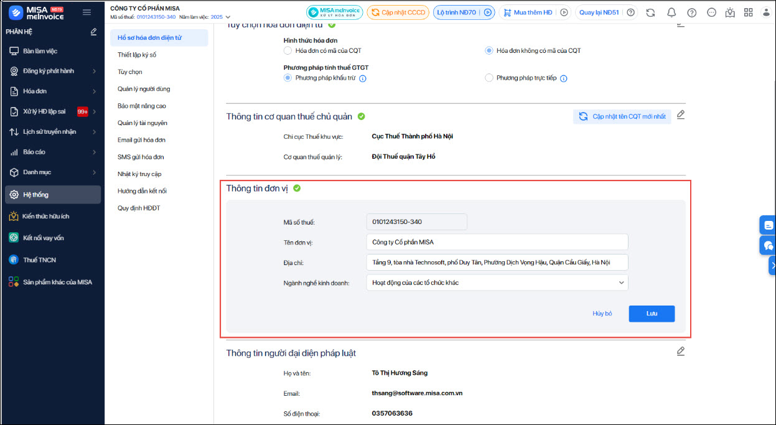Screen dimensions: 776x425
Task: Expand Báo cáo sidebar submenu
Action: point(94,152)
